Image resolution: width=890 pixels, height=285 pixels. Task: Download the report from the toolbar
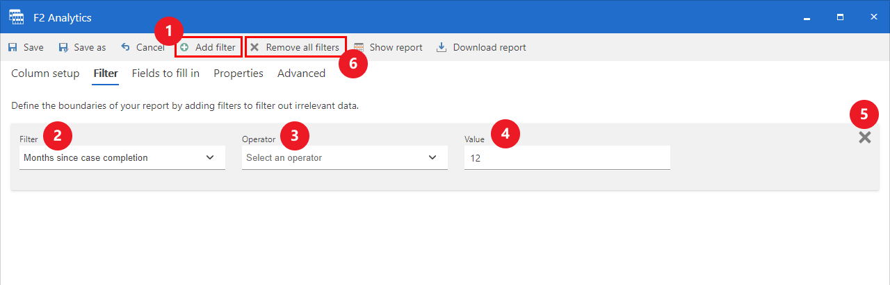click(481, 48)
